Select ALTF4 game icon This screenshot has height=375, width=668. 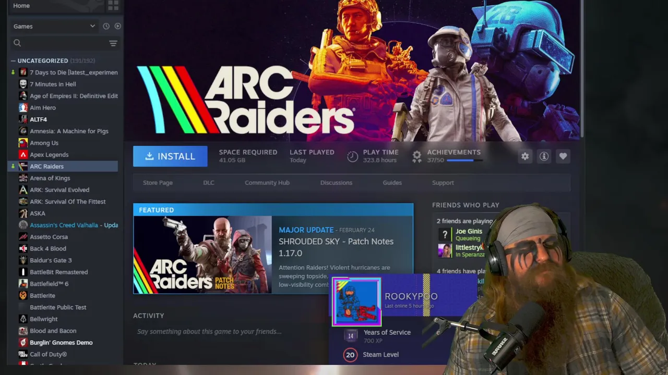(x=23, y=119)
